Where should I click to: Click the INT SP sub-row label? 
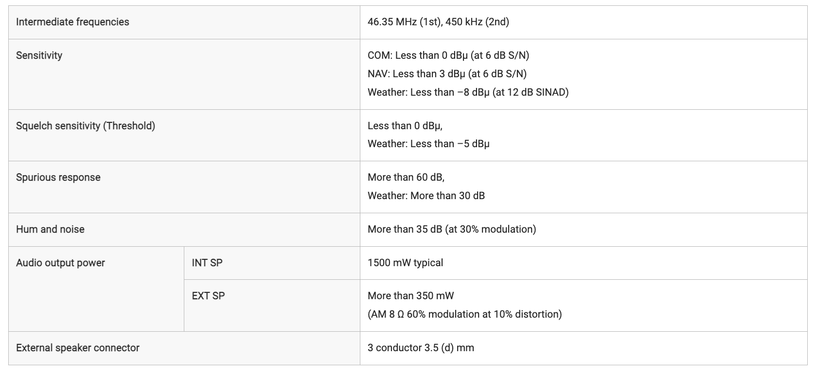pos(207,263)
